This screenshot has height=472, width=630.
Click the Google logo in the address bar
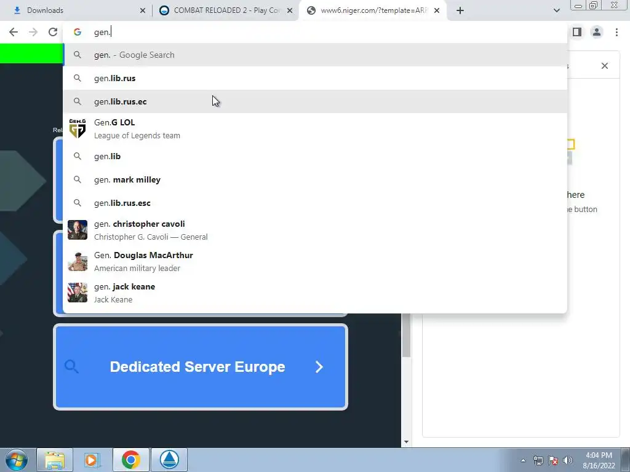[x=77, y=32]
